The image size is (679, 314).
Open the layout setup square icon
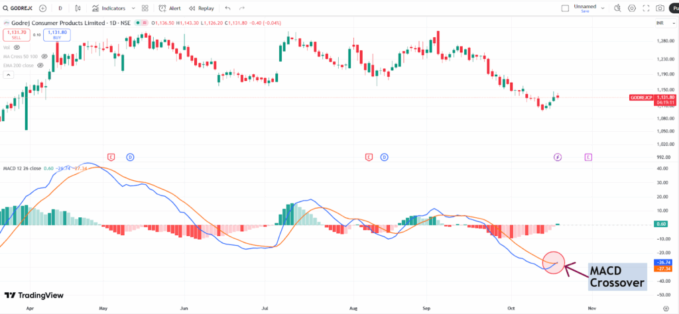(x=565, y=9)
